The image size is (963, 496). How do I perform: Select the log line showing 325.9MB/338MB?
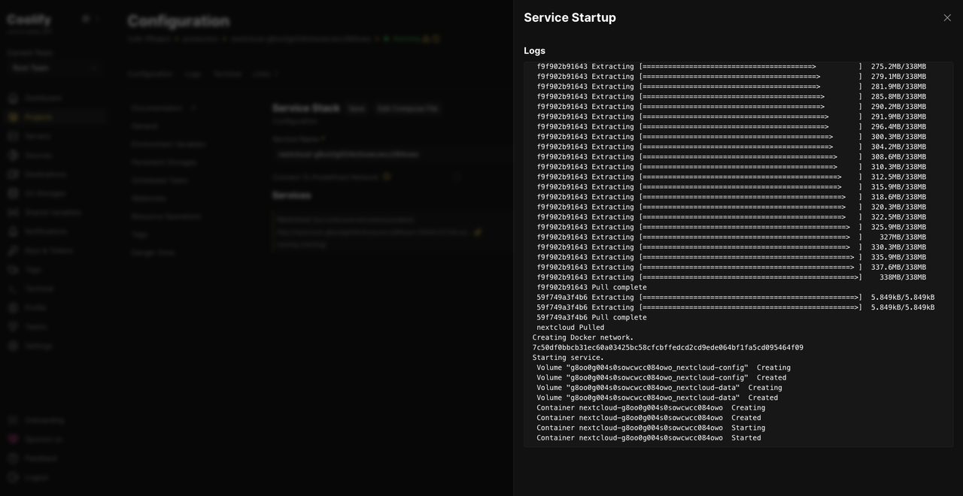pos(731,227)
